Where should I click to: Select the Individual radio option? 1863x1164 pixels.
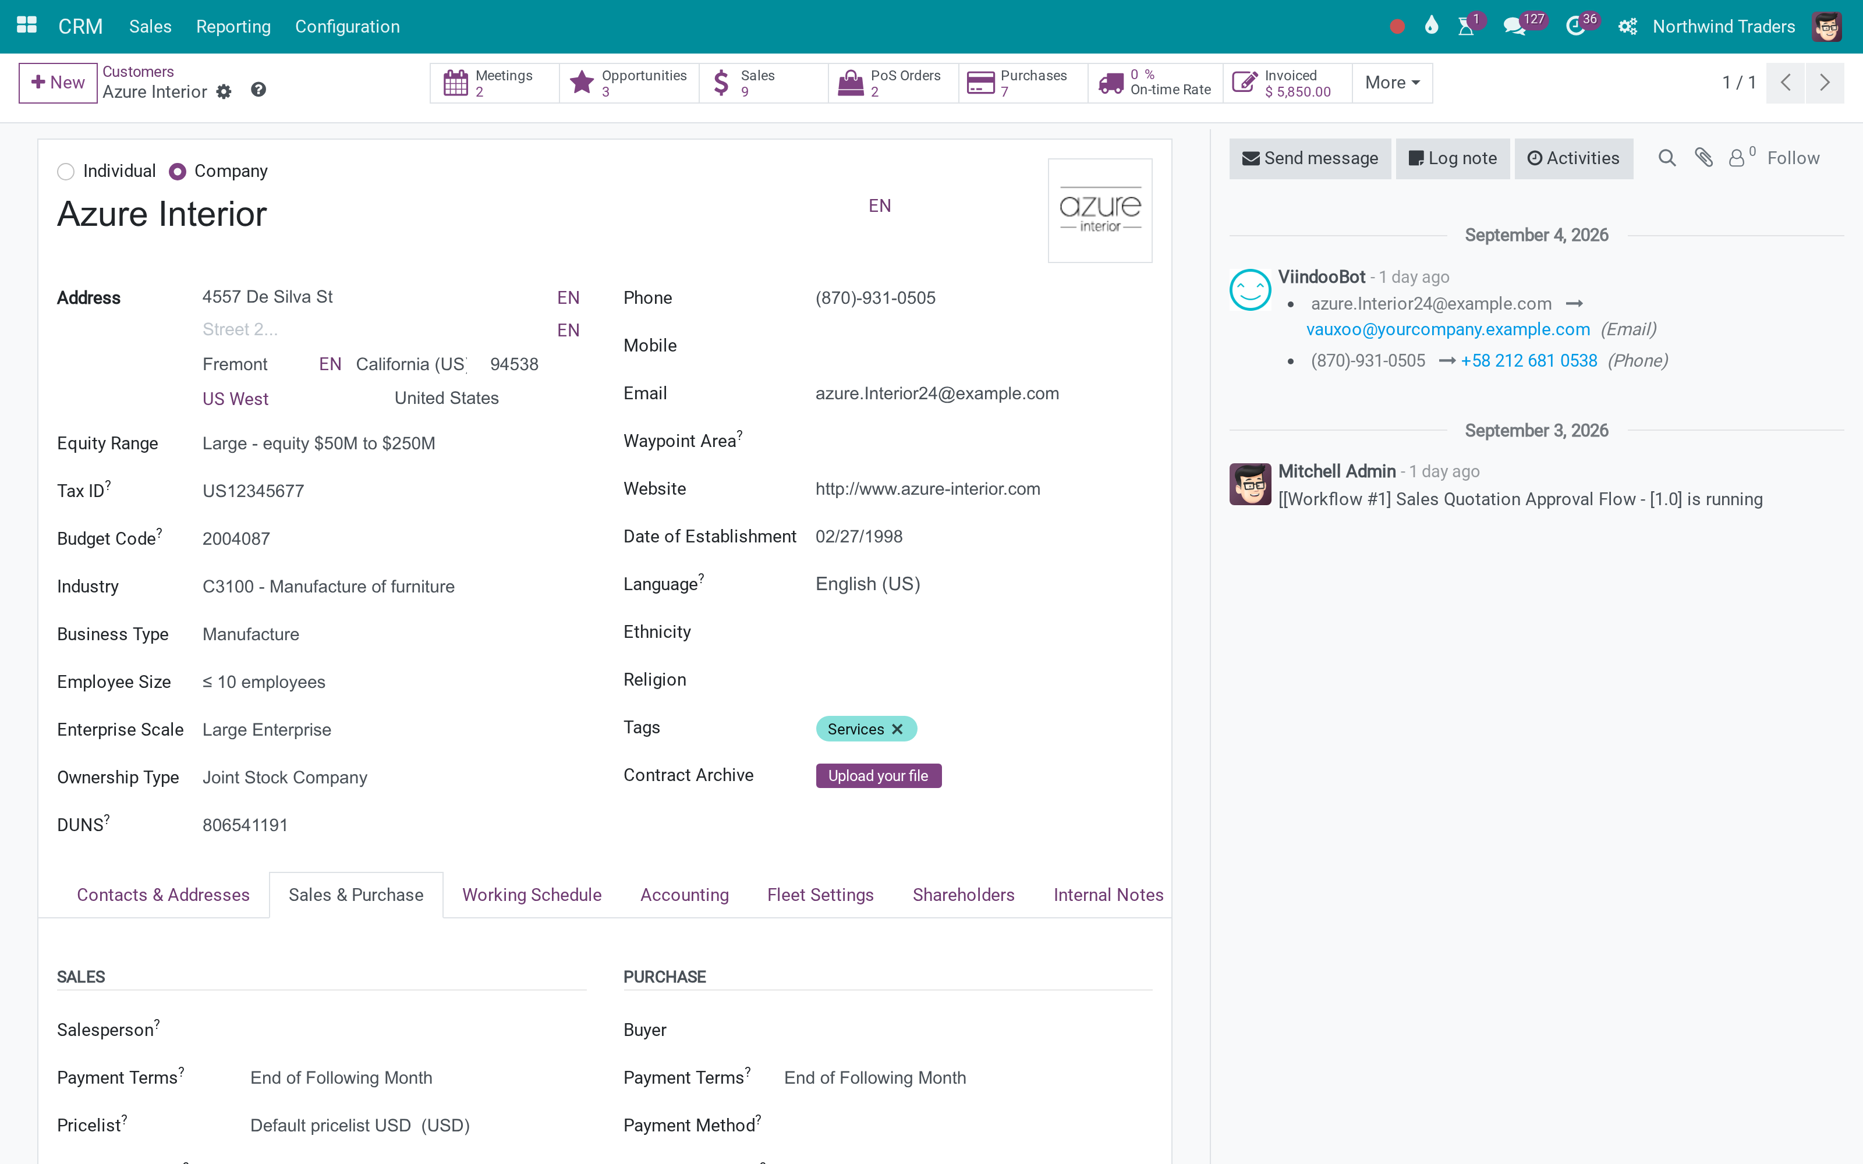[66, 172]
